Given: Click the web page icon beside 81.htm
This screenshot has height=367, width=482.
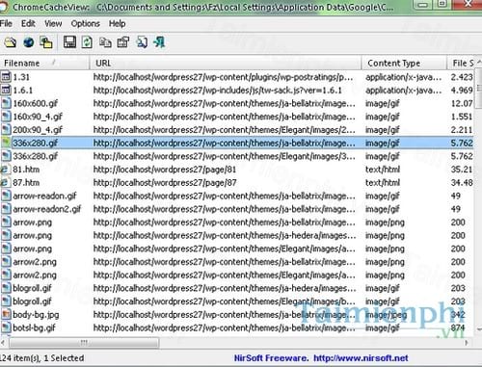Looking at the screenshot, I should (x=5, y=170).
